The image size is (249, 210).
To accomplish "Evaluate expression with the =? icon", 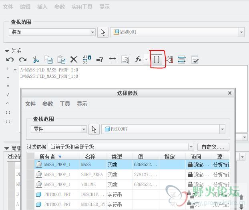I will pyautogui.click(x=100, y=60).
